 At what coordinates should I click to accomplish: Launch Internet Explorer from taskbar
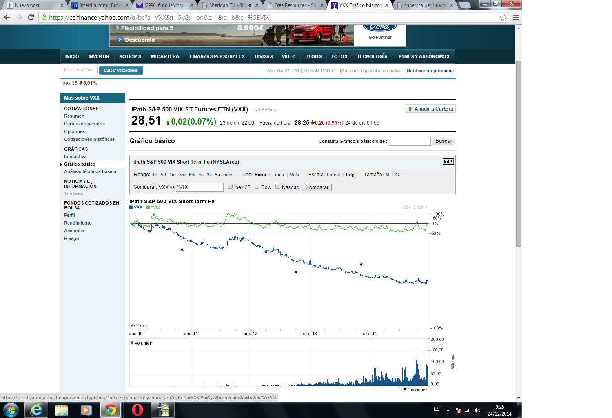pos(36,409)
